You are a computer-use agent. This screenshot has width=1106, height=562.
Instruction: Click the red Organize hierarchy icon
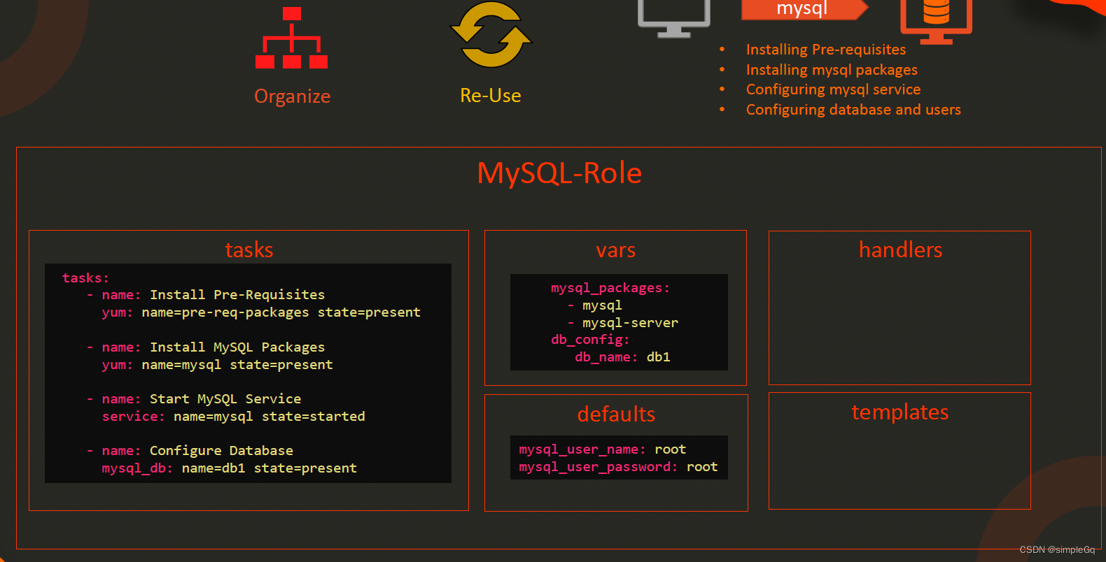click(x=291, y=38)
